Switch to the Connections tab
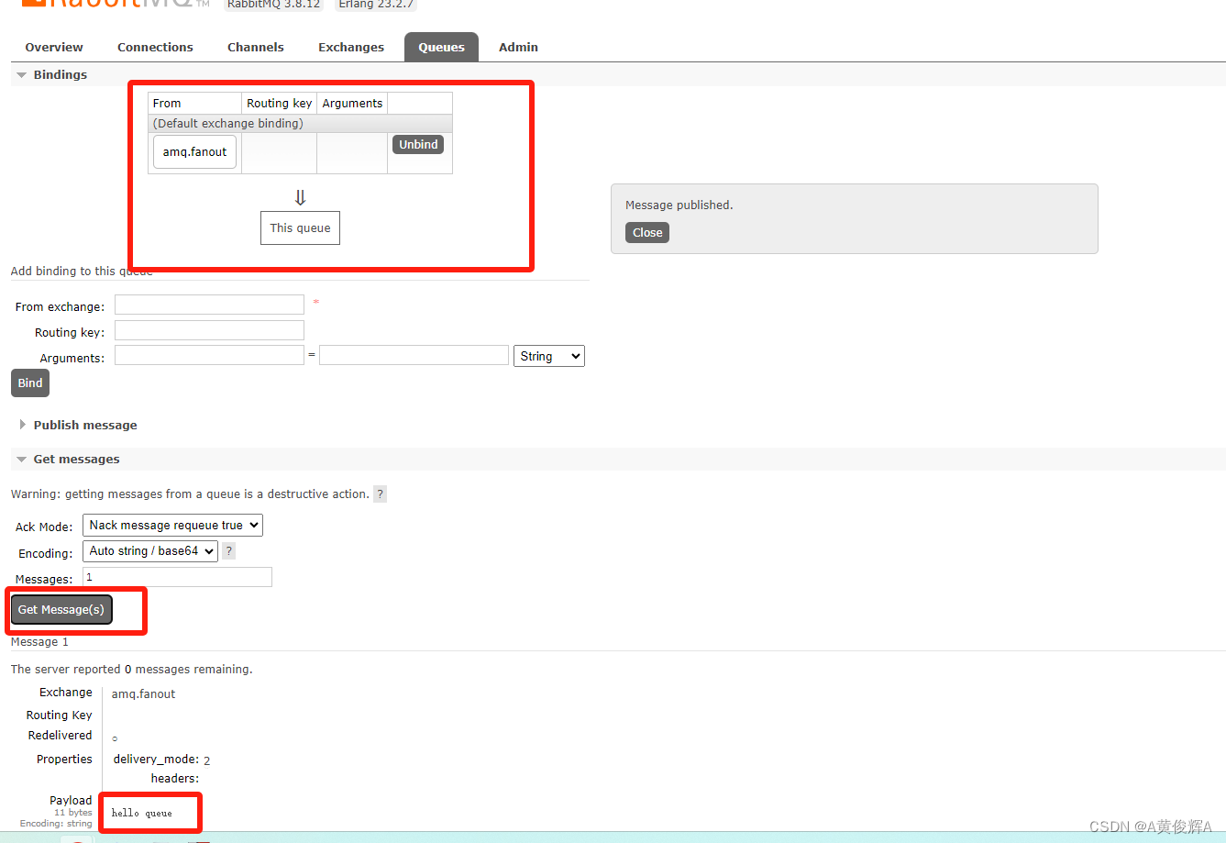 coord(155,48)
